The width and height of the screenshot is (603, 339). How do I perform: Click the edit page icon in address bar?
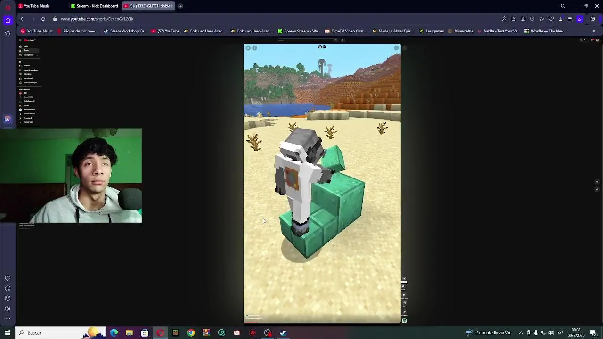point(513,19)
